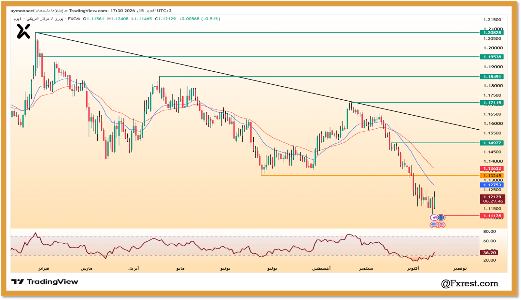Click the RSI 20.00 scale tick
The height and width of the screenshot is (300, 521).
click(489, 260)
